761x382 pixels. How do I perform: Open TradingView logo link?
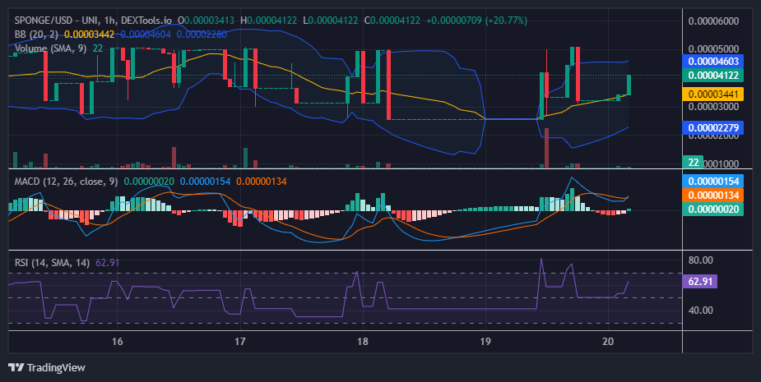(x=47, y=367)
